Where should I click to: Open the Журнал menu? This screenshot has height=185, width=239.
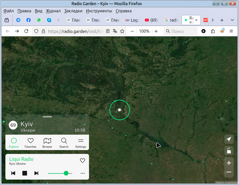tap(53, 11)
